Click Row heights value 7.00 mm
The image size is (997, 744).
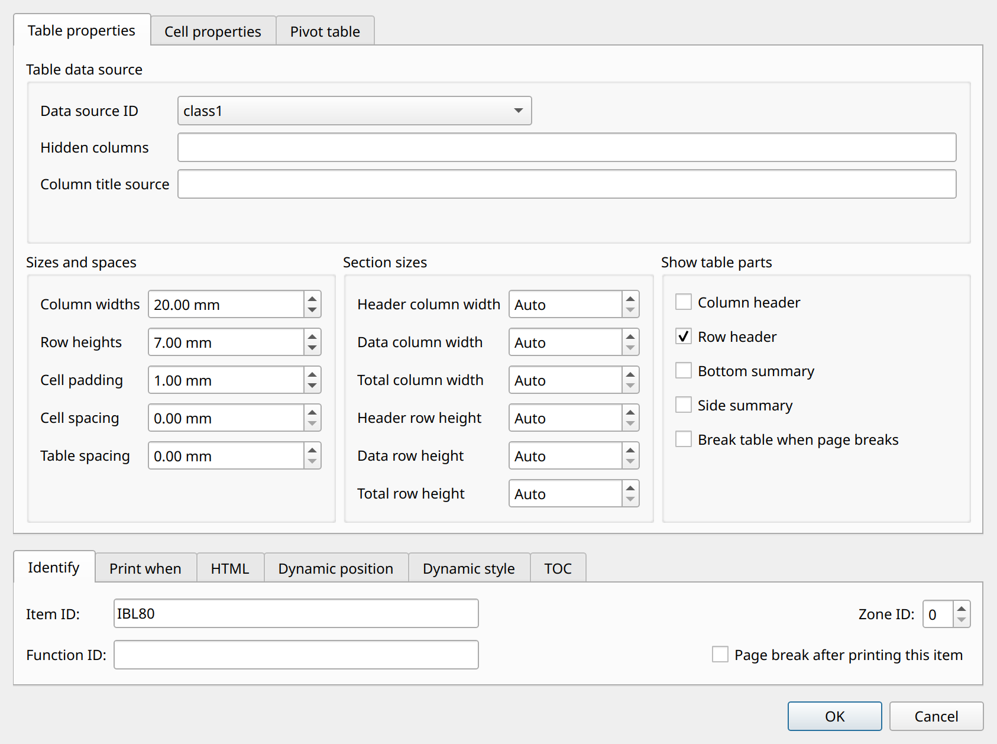click(x=226, y=342)
